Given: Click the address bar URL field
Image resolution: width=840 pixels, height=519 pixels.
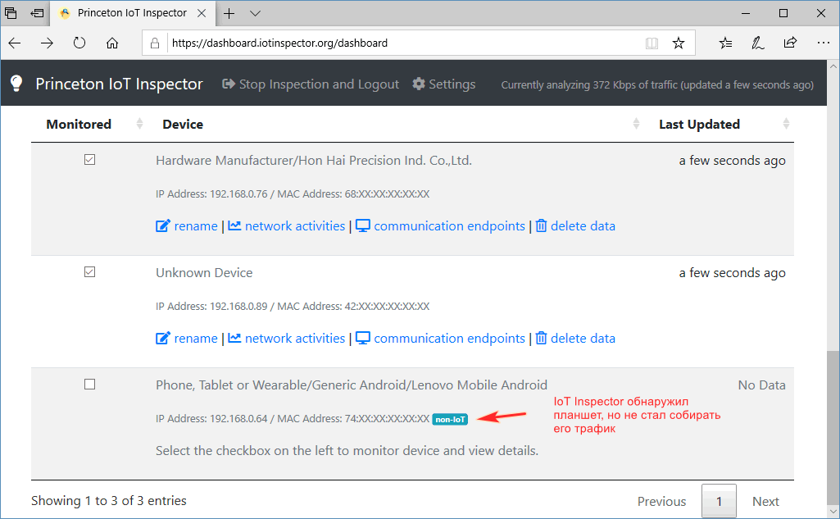Looking at the screenshot, I should pyautogui.click(x=405, y=43).
